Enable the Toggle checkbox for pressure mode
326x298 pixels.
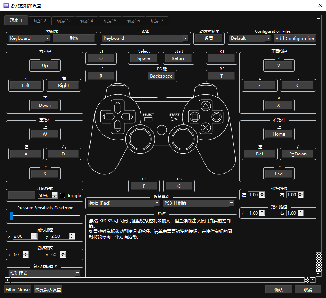(62, 196)
